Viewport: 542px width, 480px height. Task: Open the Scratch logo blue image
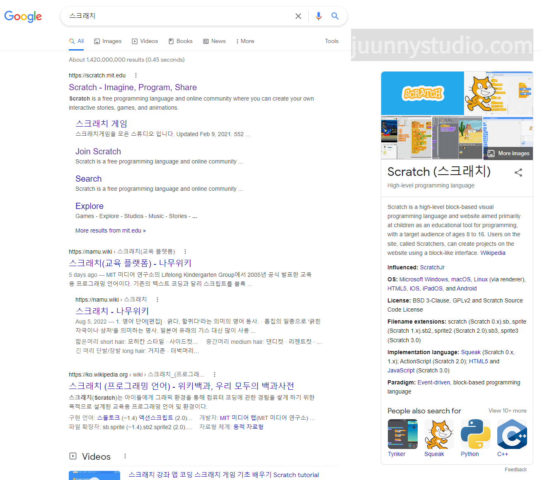click(x=422, y=94)
